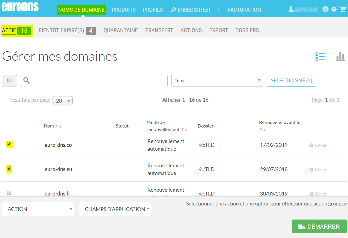
Task: Sort by Renouveler avant le arrows
Action: (263, 130)
